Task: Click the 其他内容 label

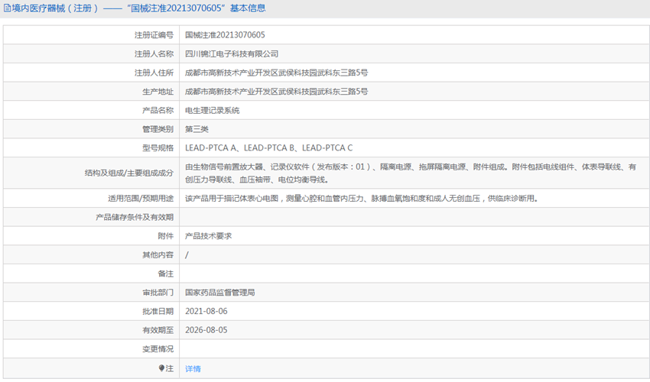Action: pyautogui.click(x=158, y=255)
